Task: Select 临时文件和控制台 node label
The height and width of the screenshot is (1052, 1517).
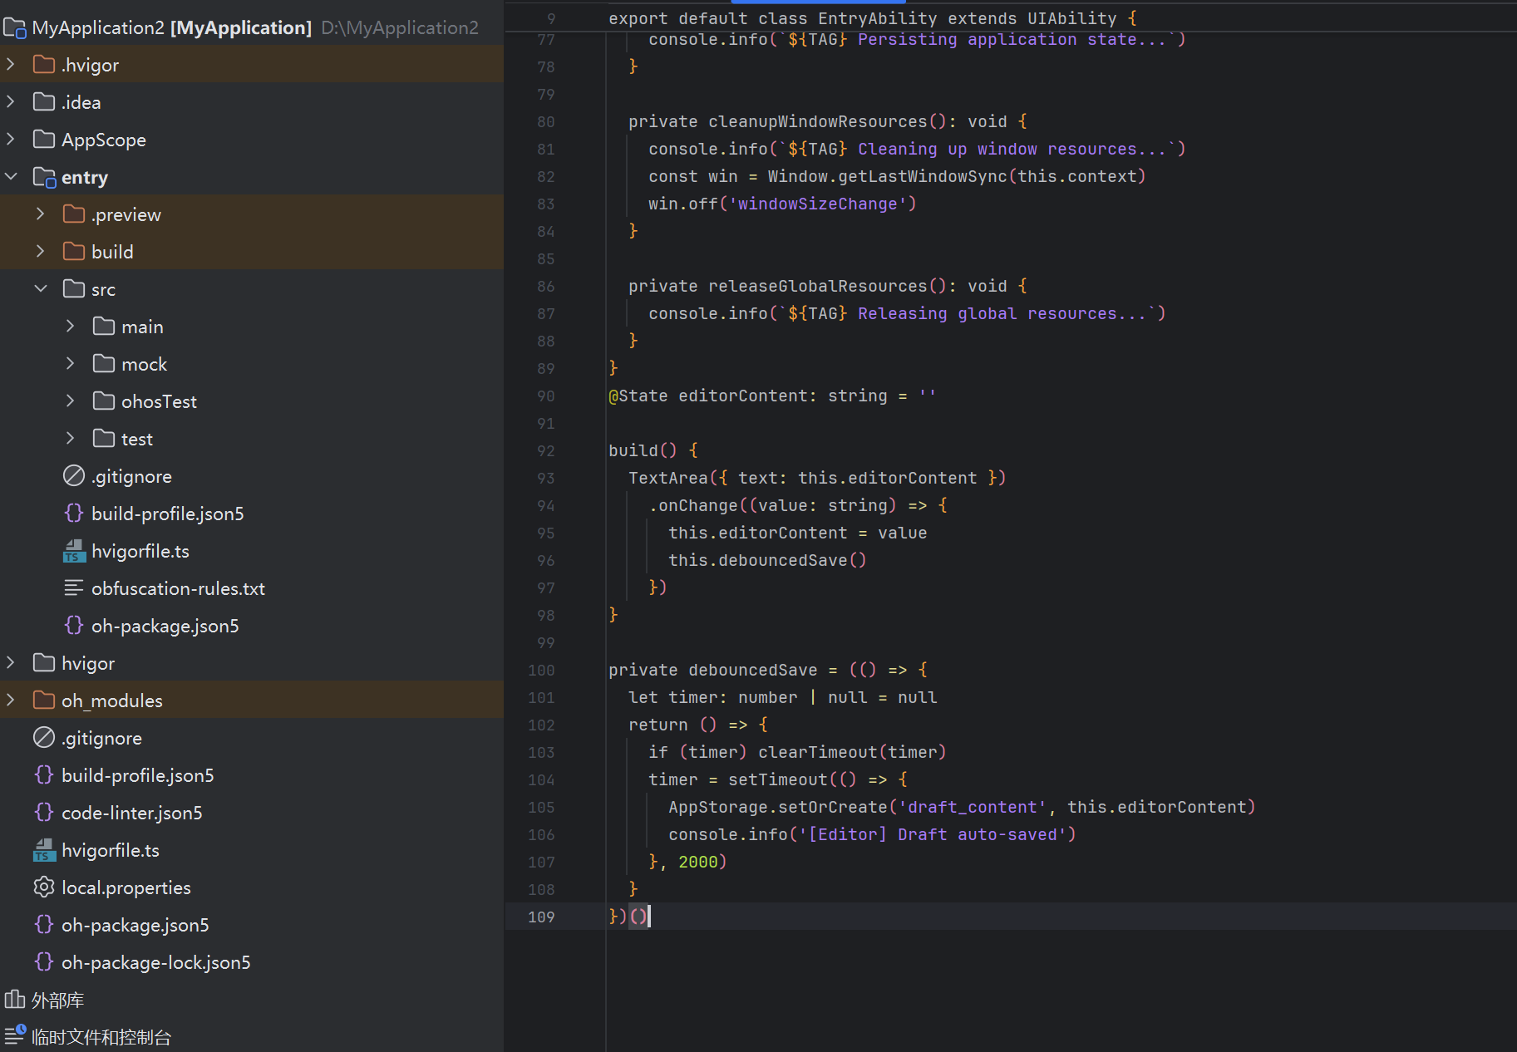Action: click(x=101, y=1037)
